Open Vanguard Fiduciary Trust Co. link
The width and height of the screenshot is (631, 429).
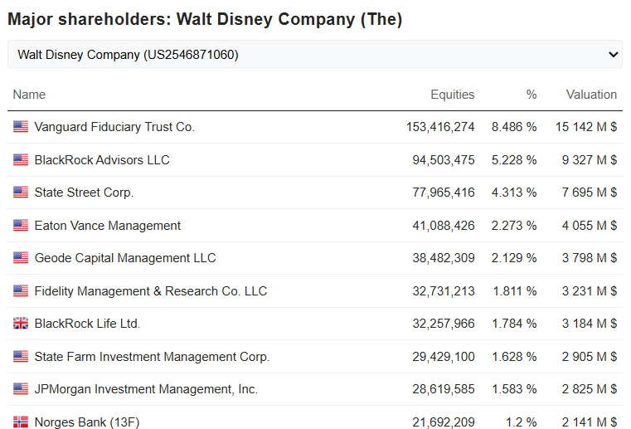[x=114, y=127]
